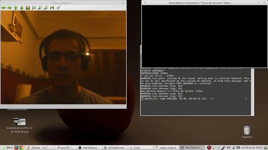Launch Chrome from the taskbar launcher
This screenshot has height=150, width=268.
[21, 147]
